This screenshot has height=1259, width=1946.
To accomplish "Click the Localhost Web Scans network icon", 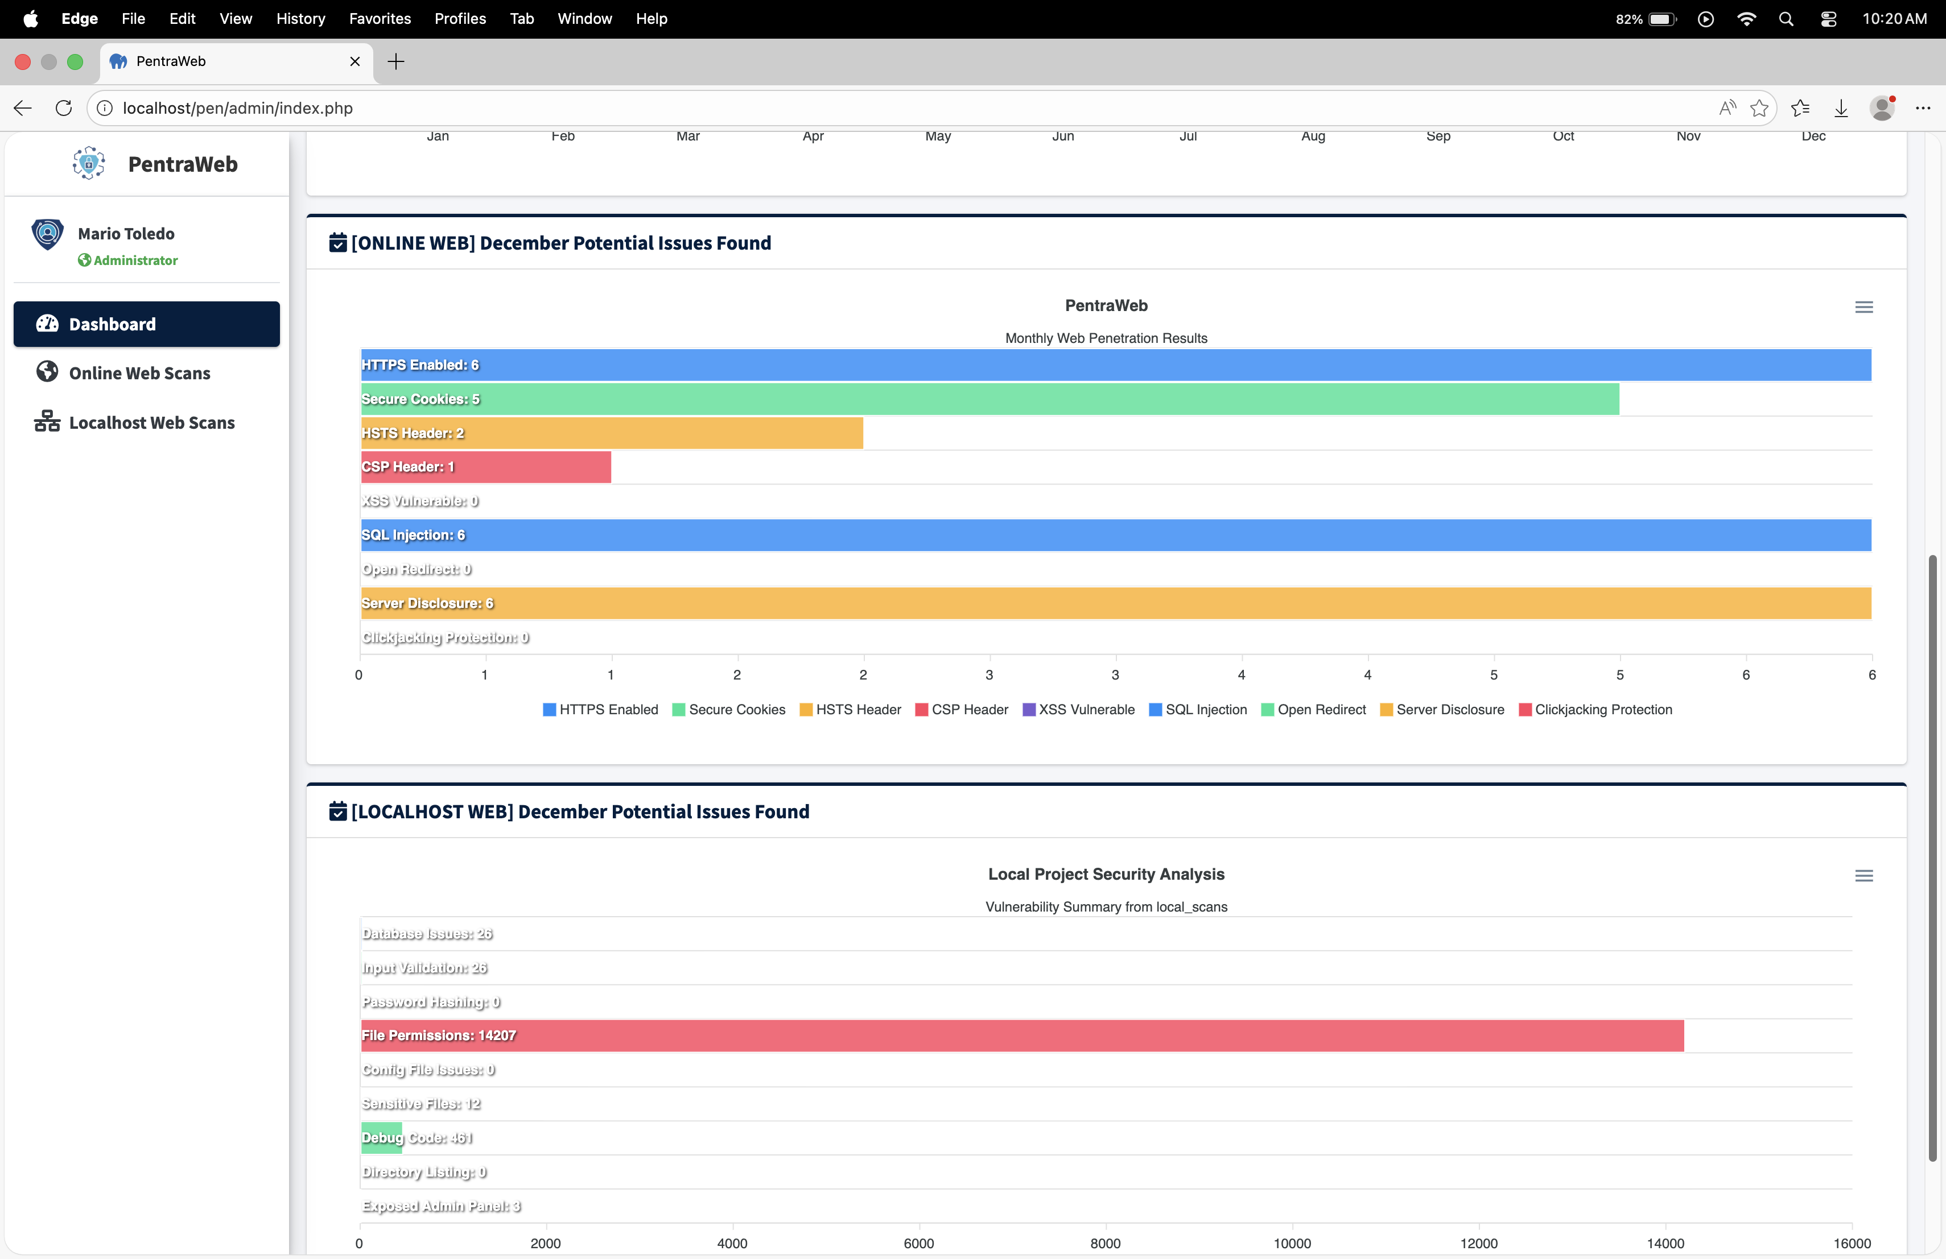I will pos(47,421).
